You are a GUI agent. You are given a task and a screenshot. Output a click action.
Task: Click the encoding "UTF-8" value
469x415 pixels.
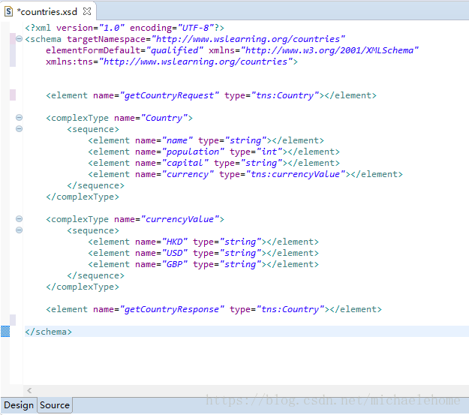pos(196,28)
